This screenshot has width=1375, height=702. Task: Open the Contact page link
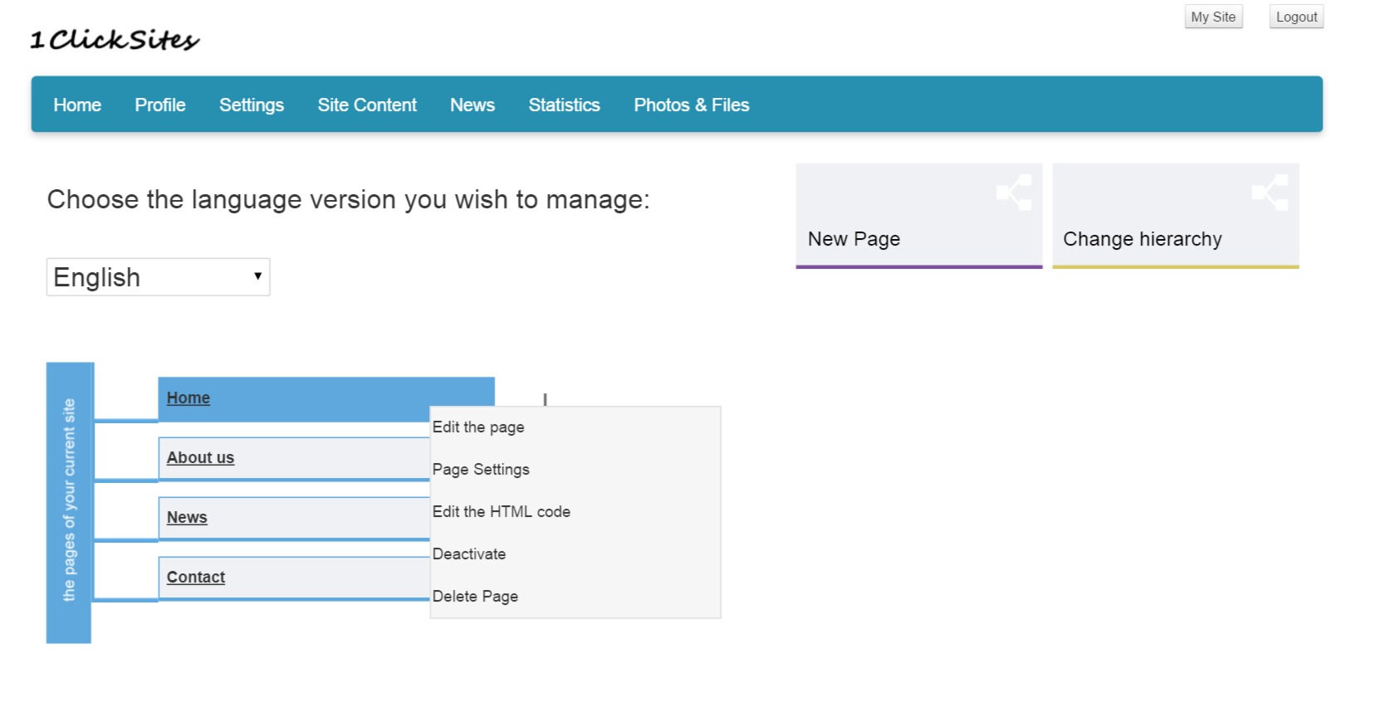click(196, 577)
